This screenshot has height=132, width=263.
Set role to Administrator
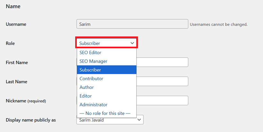coord(107,105)
